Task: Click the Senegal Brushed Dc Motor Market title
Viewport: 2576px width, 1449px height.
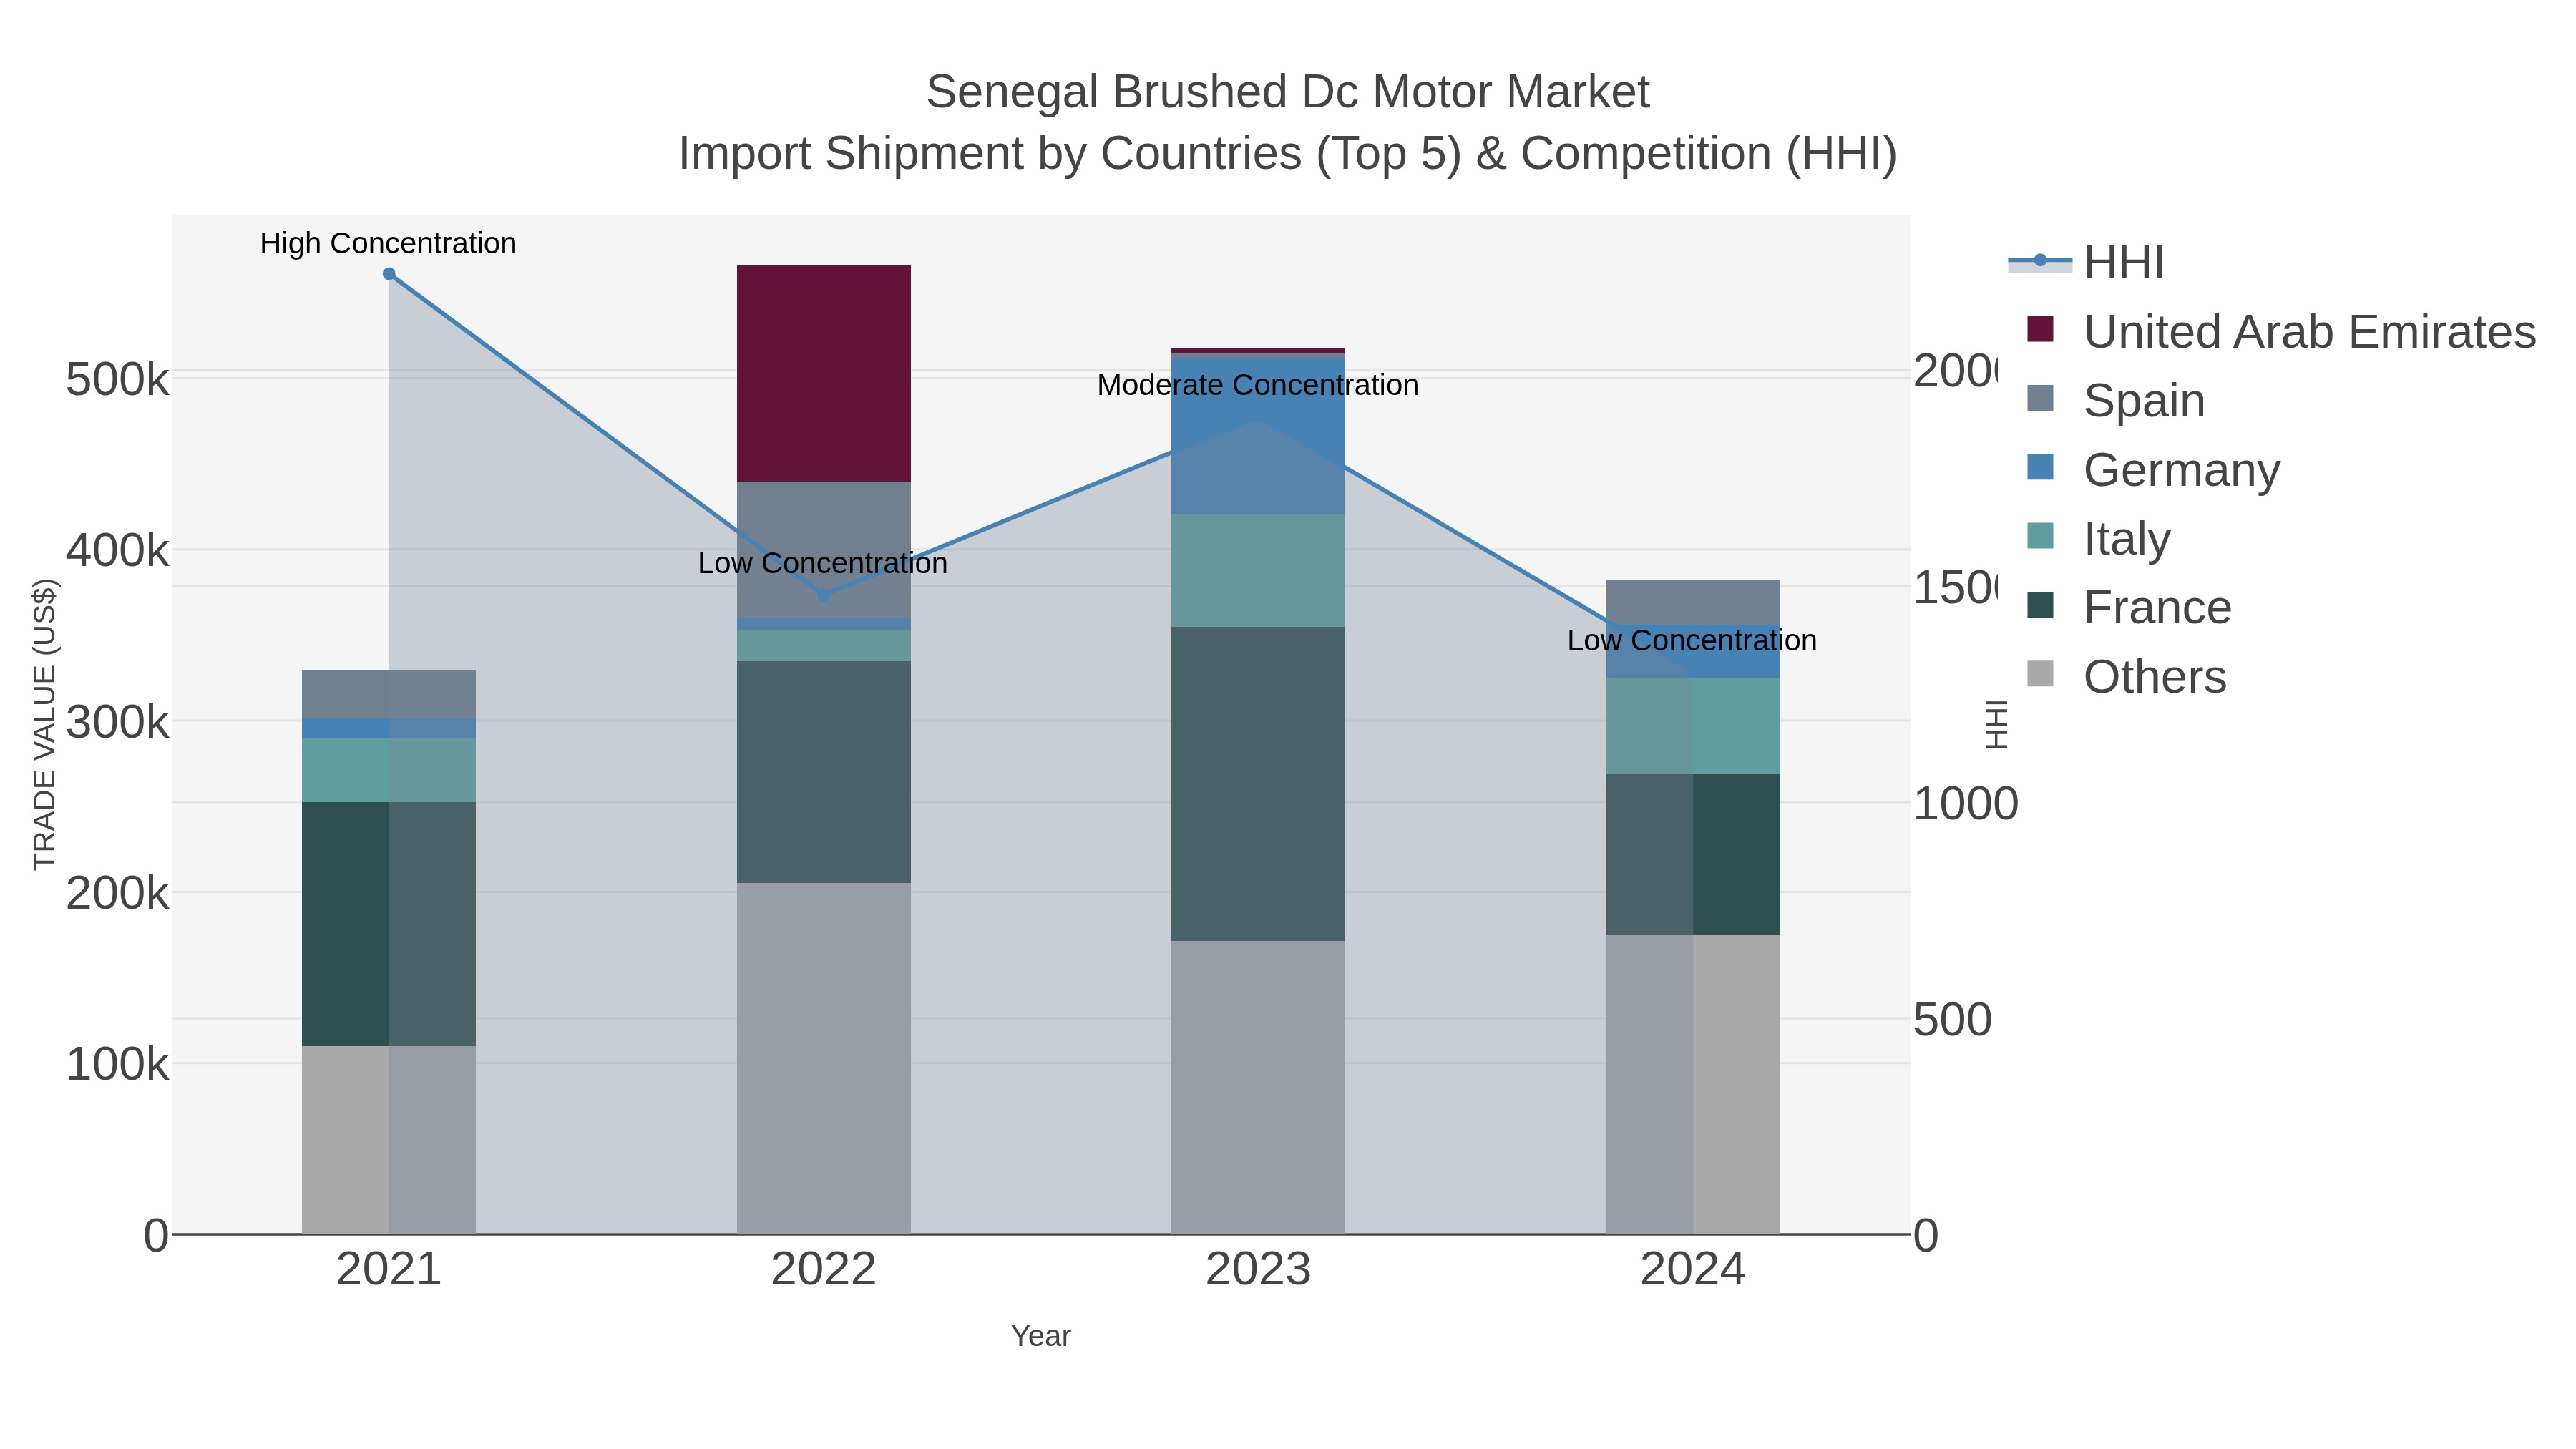Action: 1288,92
